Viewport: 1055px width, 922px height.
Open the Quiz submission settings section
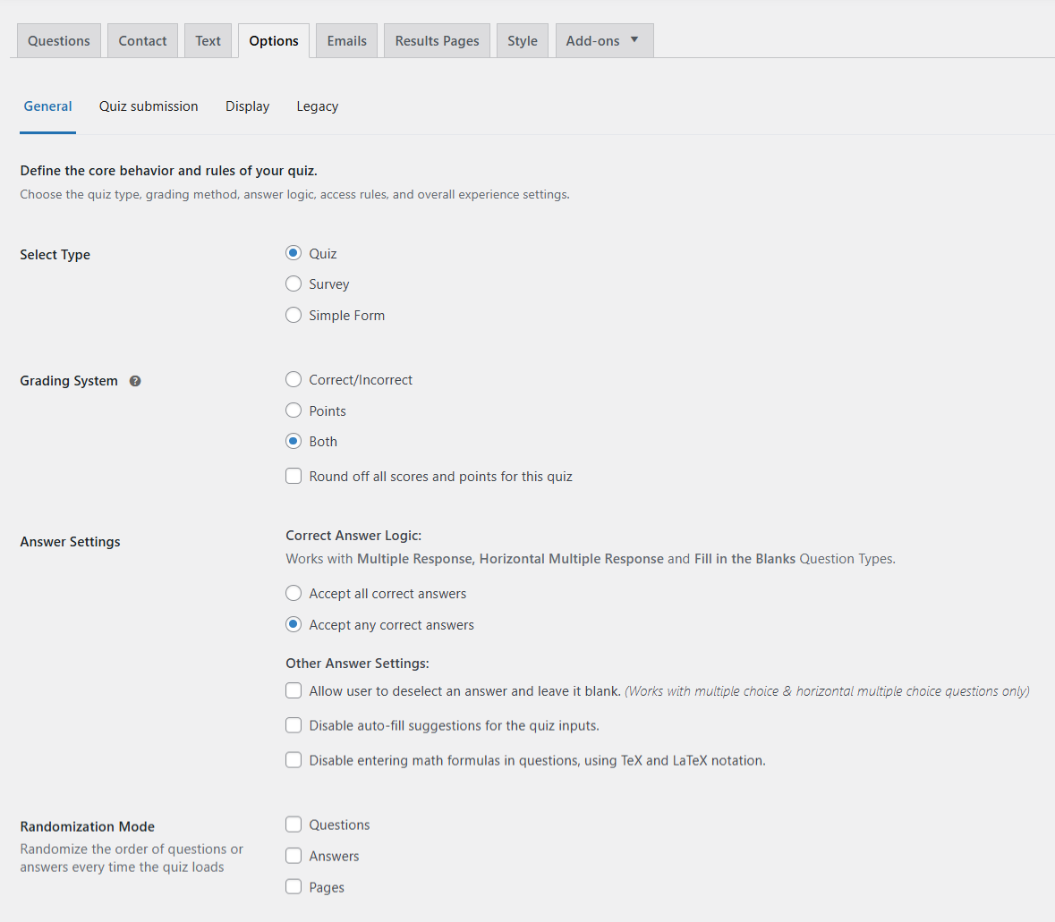point(149,106)
